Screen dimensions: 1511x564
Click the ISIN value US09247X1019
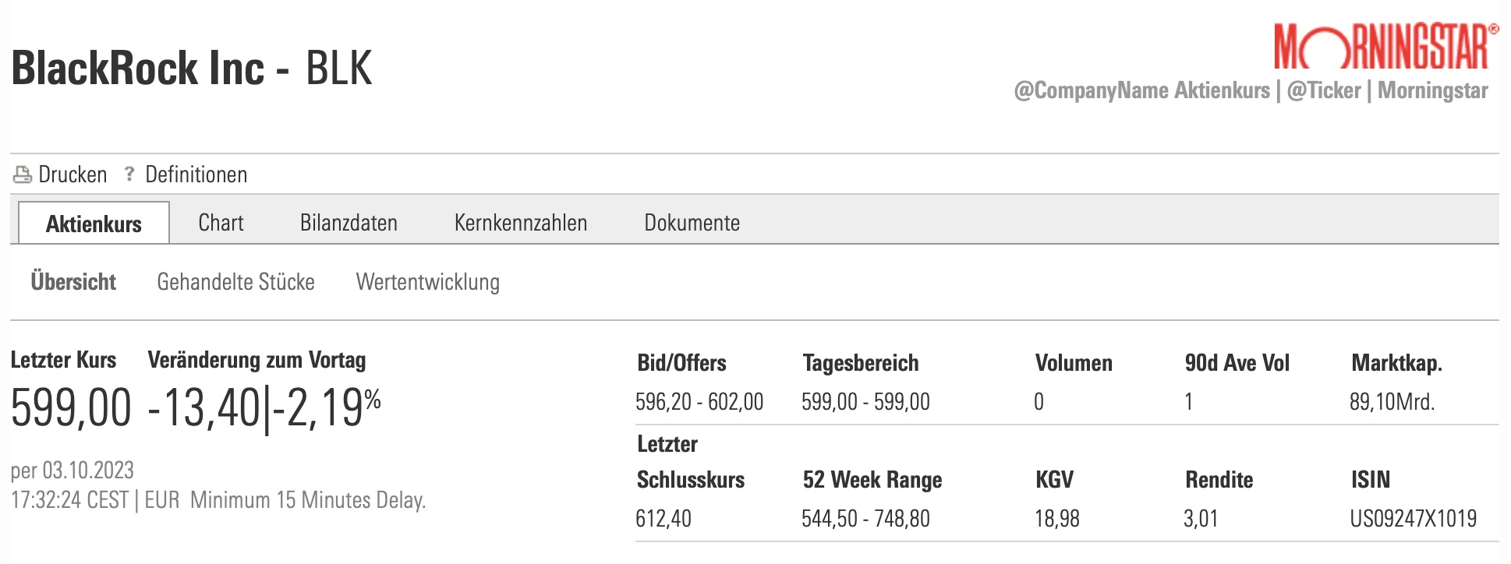point(1413,519)
